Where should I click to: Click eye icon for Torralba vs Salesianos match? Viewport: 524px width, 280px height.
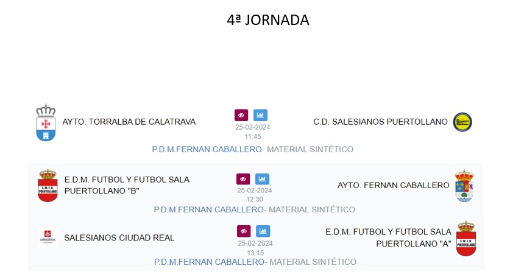point(241,115)
